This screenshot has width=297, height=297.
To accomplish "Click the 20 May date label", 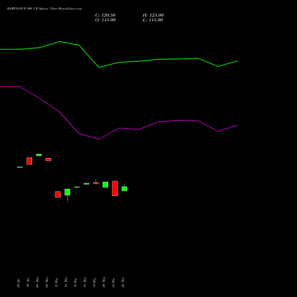I will tap(104, 282).
